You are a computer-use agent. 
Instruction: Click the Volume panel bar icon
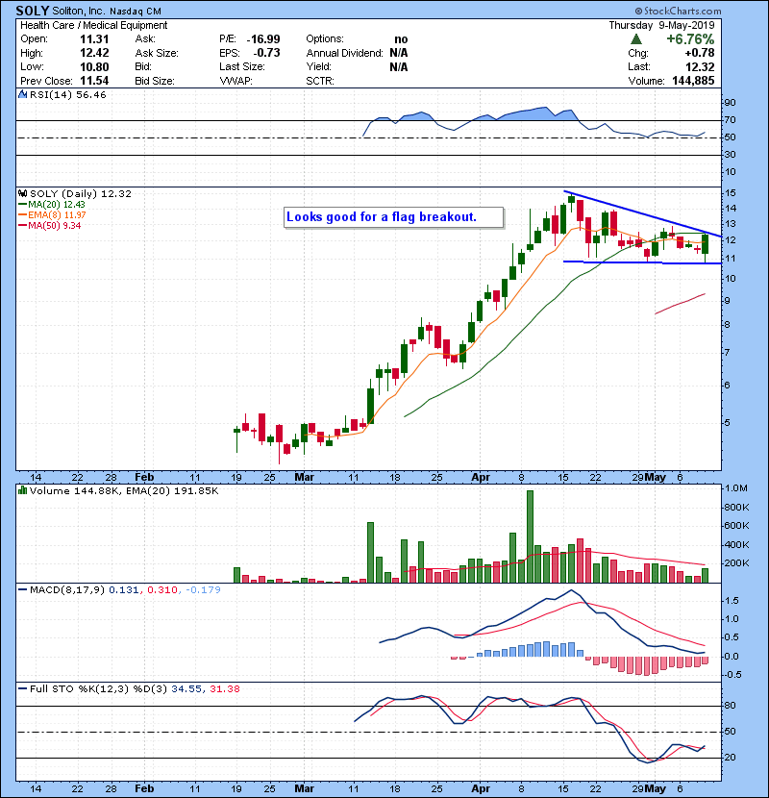coord(22,490)
